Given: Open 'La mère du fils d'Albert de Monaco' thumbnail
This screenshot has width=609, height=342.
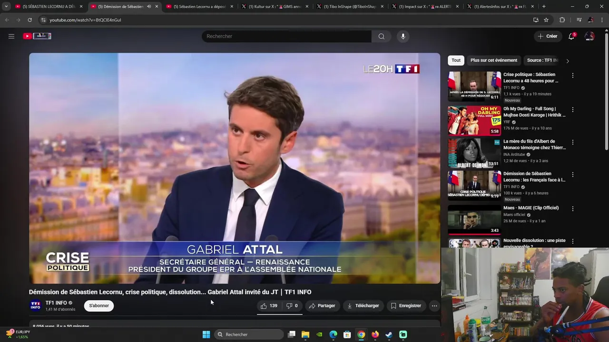Looking at the screenshot, I should point(474,153).
